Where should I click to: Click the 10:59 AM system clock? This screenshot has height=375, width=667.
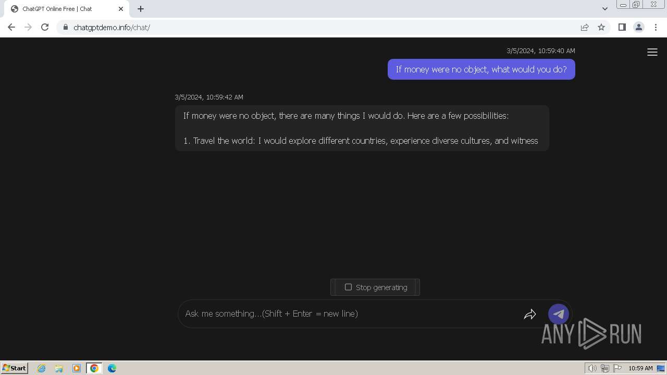(x=640, y=368)
